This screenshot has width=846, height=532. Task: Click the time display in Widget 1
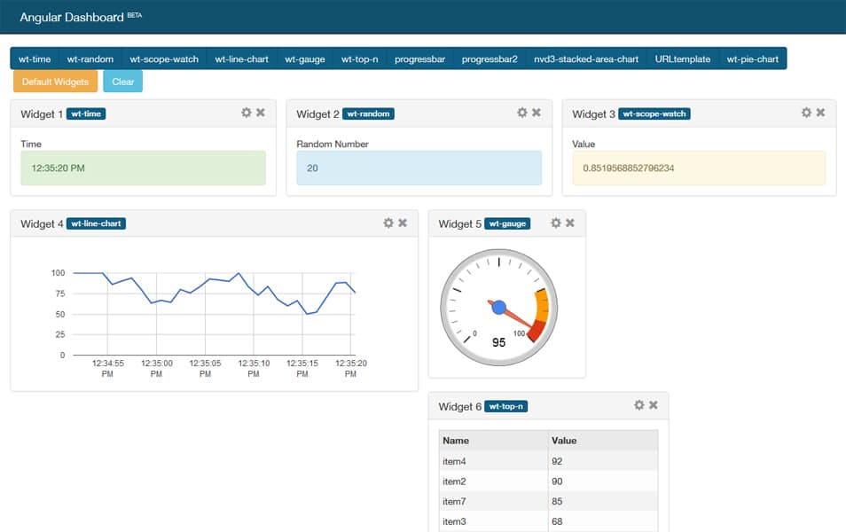point(142,168)
